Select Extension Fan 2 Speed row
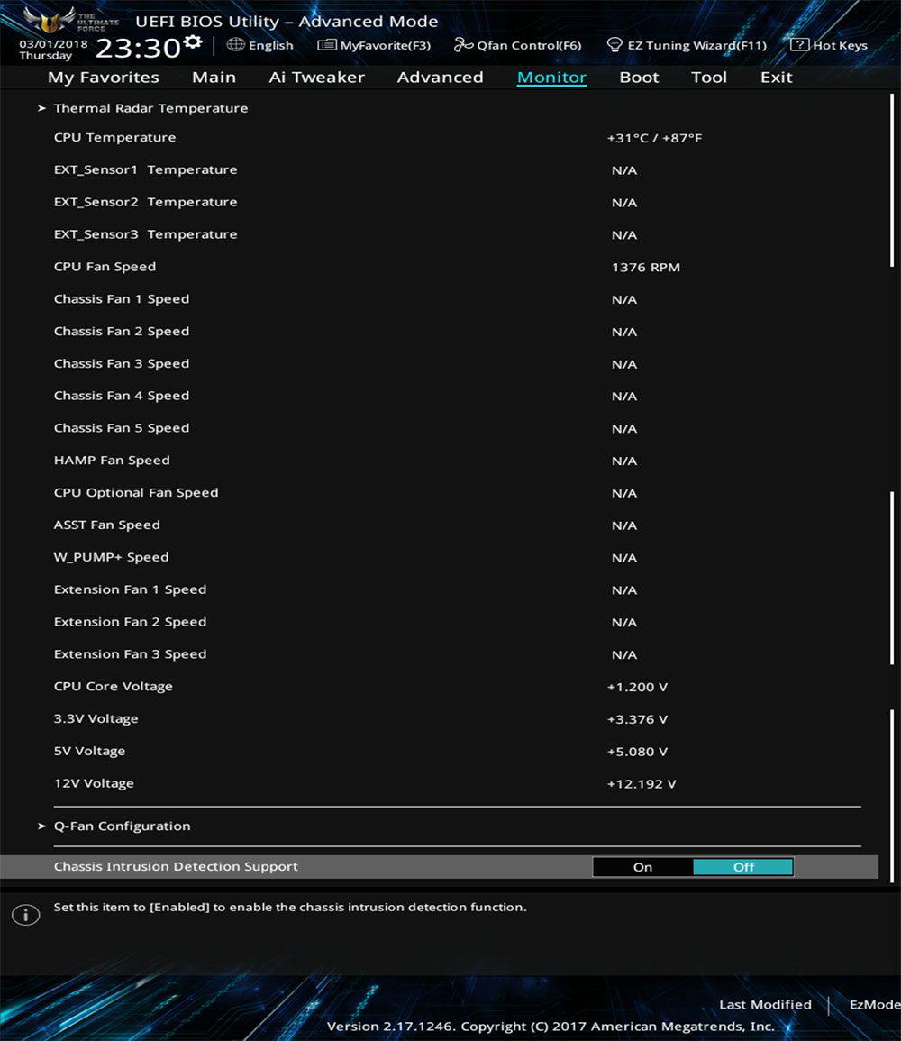 coord(130,622)
